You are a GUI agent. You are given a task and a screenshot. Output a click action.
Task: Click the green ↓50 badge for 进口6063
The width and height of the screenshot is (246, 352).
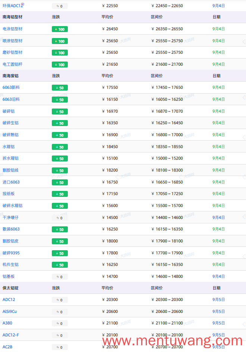click(x=60, y=182)
